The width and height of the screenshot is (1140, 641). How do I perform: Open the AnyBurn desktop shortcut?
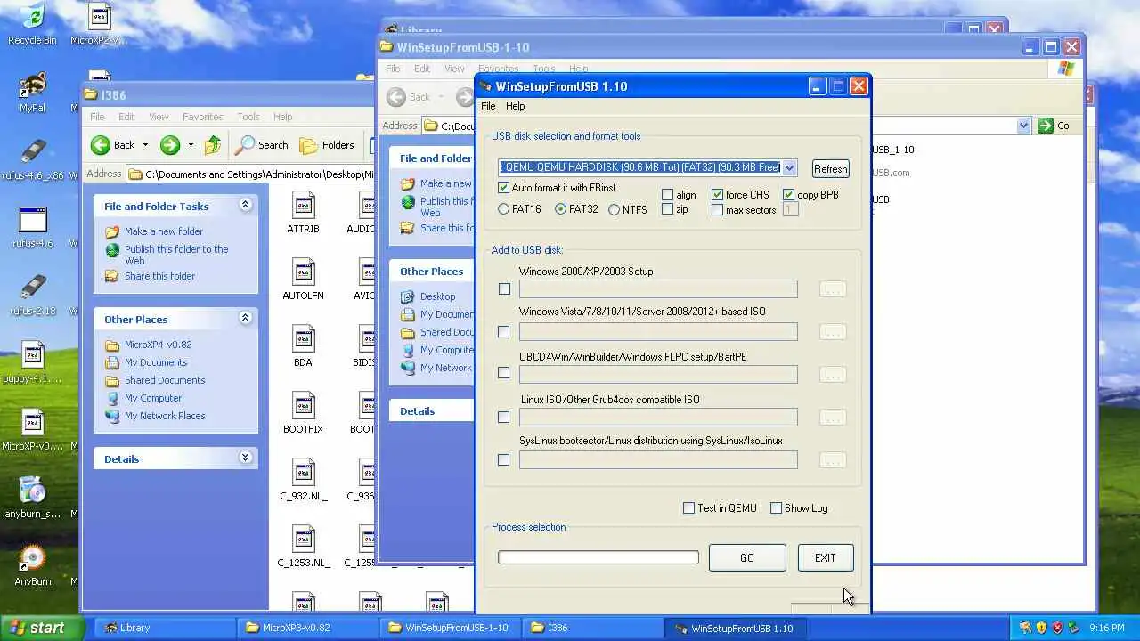click(x=32, y=565)
